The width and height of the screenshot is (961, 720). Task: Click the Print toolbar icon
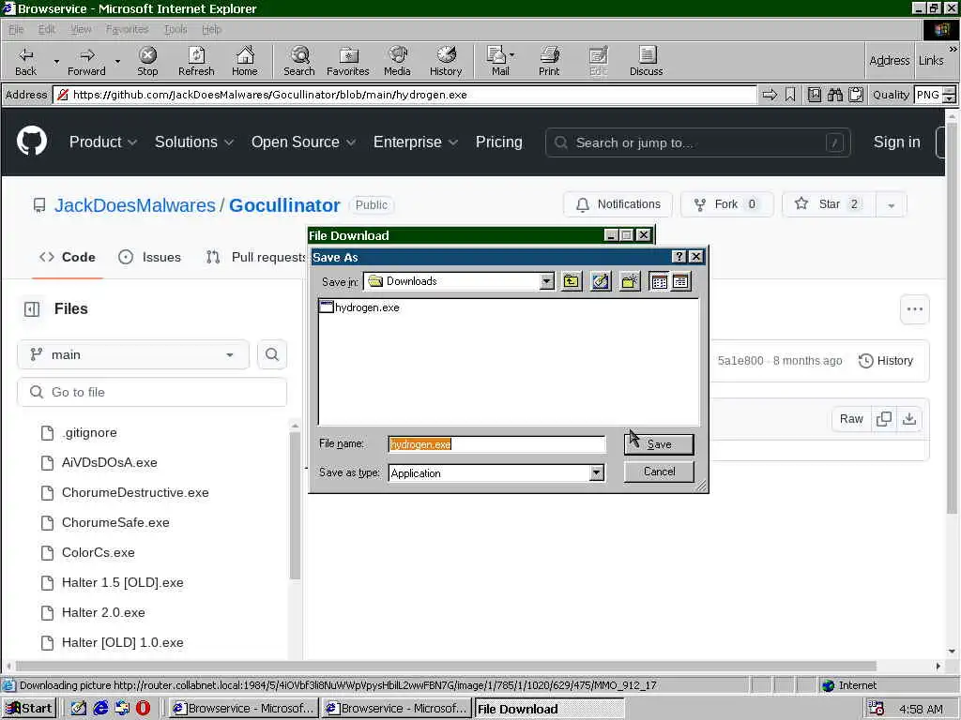[549, 61]
